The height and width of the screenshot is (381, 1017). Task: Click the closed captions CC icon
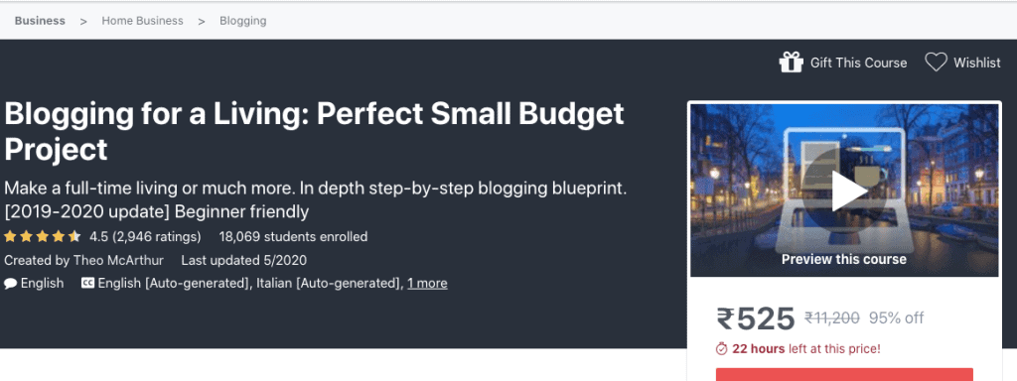tap(87, 283)
